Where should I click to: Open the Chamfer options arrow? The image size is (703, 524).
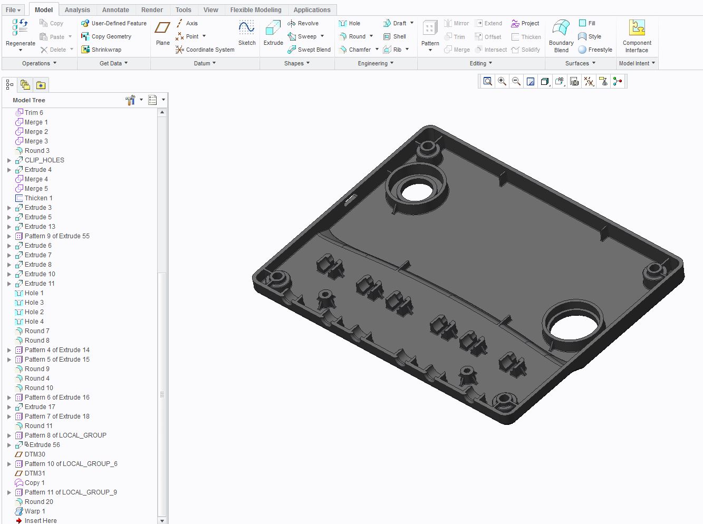(377, 50)
